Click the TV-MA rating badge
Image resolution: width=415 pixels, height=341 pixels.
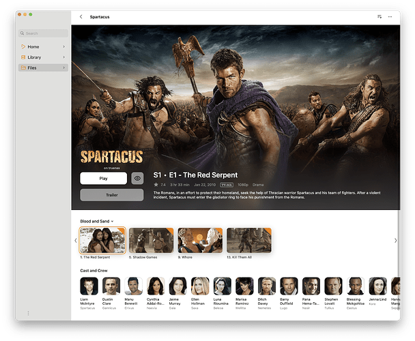(x=227, y=185)
